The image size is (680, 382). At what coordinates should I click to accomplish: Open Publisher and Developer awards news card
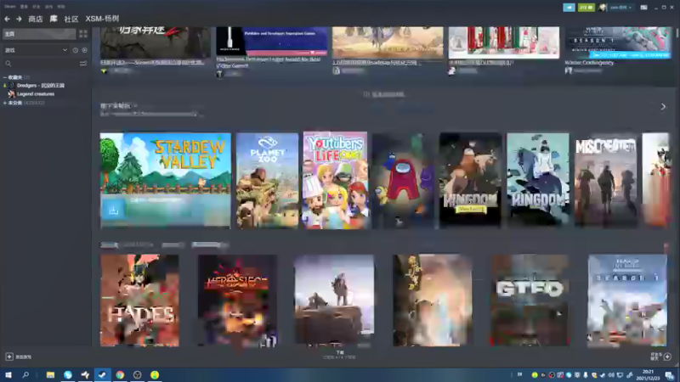coord(271,41)
